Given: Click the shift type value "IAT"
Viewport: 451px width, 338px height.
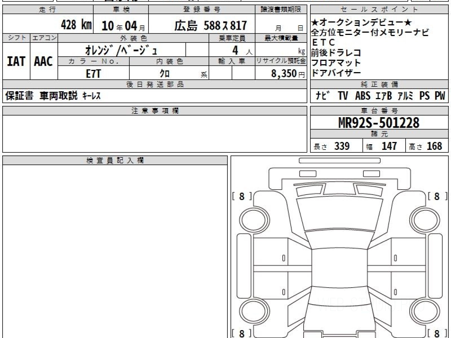Looking at the screenshot, I should [x=16, y=61].
